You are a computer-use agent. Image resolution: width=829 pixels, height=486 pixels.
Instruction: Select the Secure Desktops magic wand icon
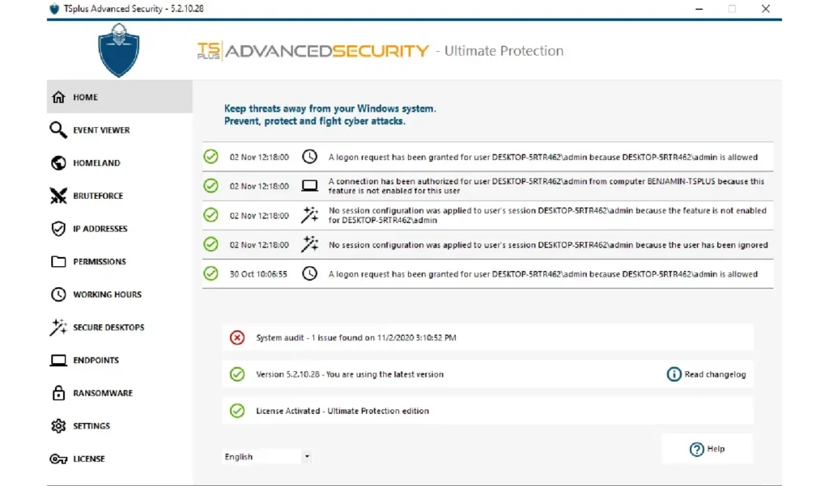[58, 328]
